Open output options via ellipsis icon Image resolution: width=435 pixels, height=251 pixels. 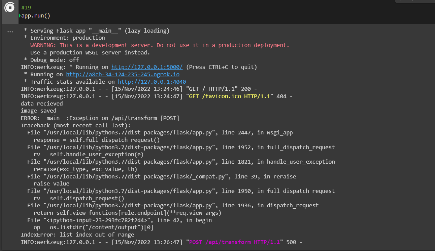click(x=10, y=31)
